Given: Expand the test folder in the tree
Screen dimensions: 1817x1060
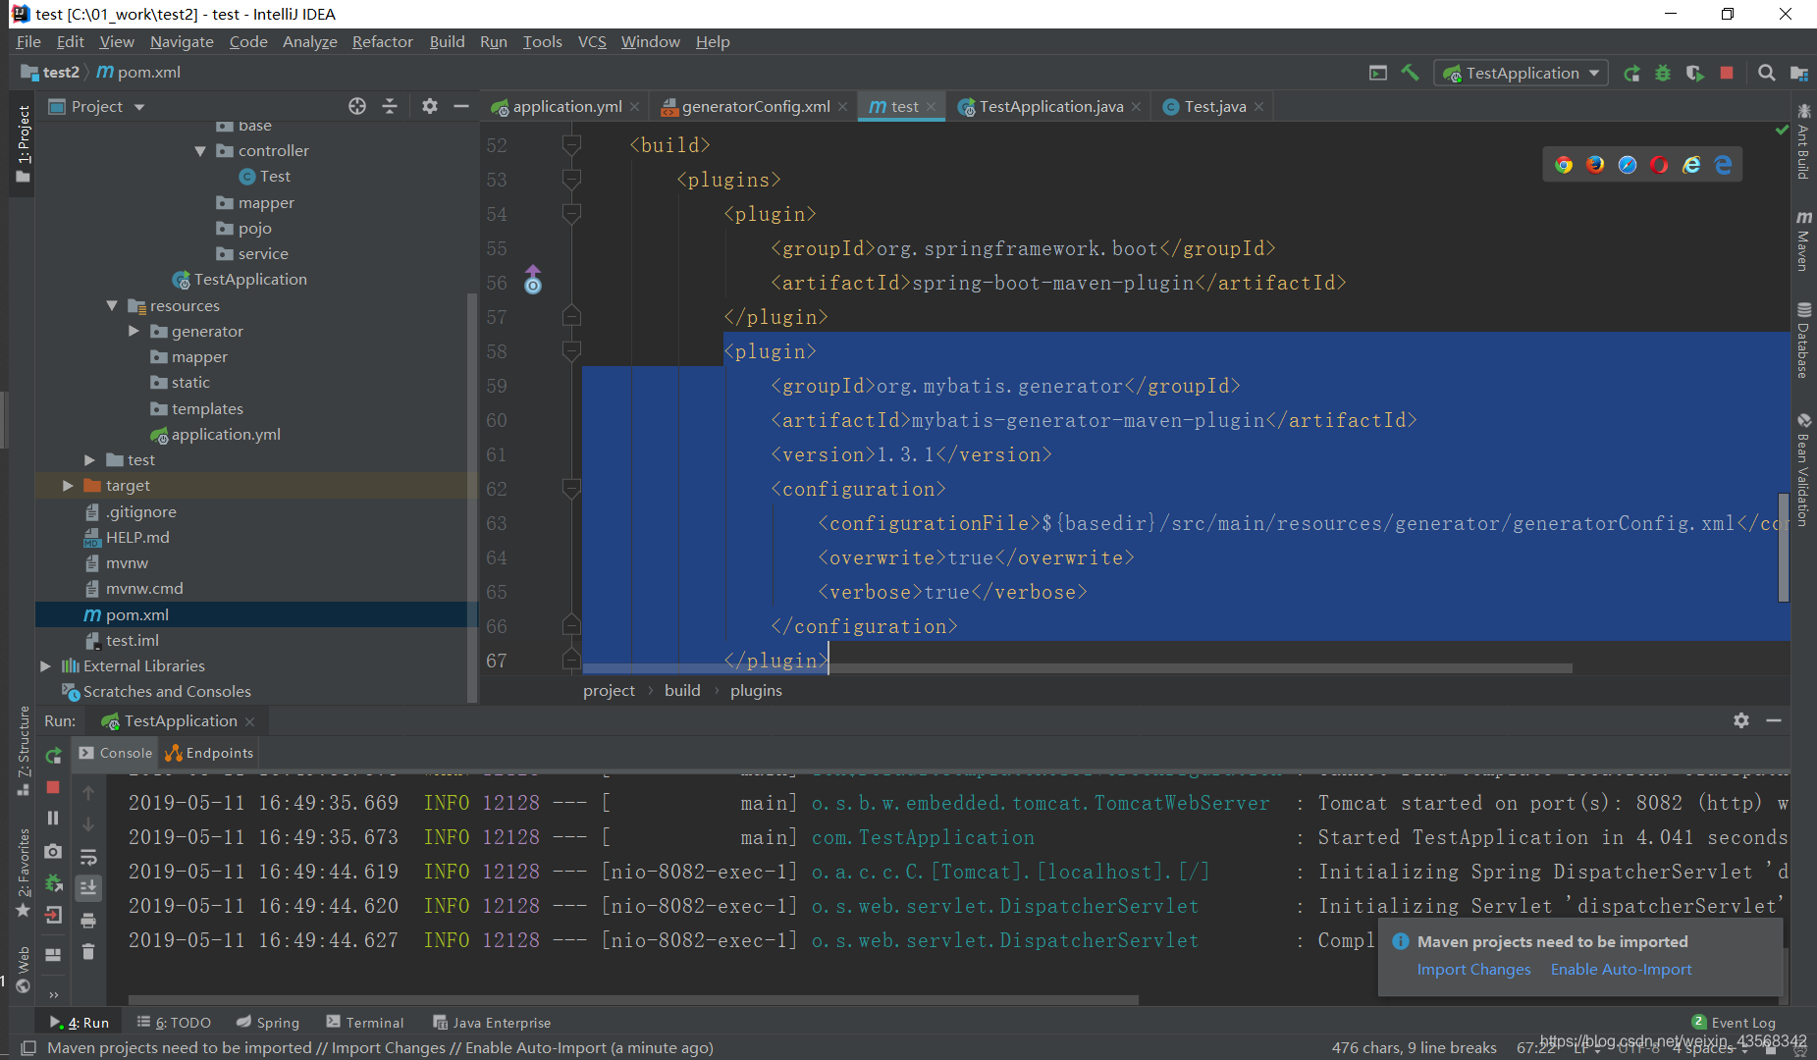Looking at the screenshot, I should point(89,460).
